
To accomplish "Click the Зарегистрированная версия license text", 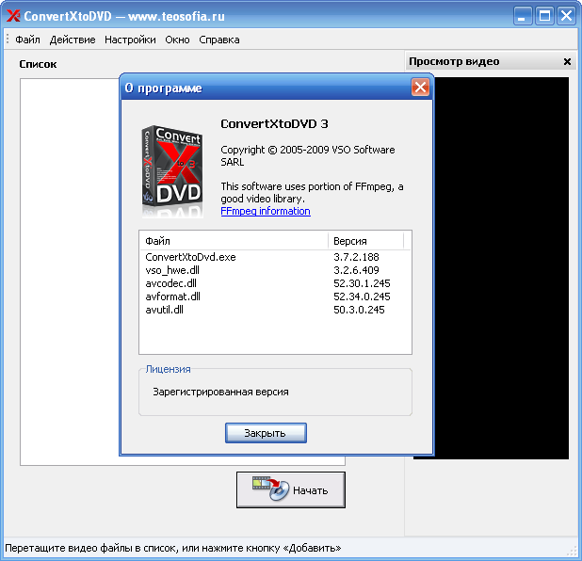I will (x=220, y=392).
